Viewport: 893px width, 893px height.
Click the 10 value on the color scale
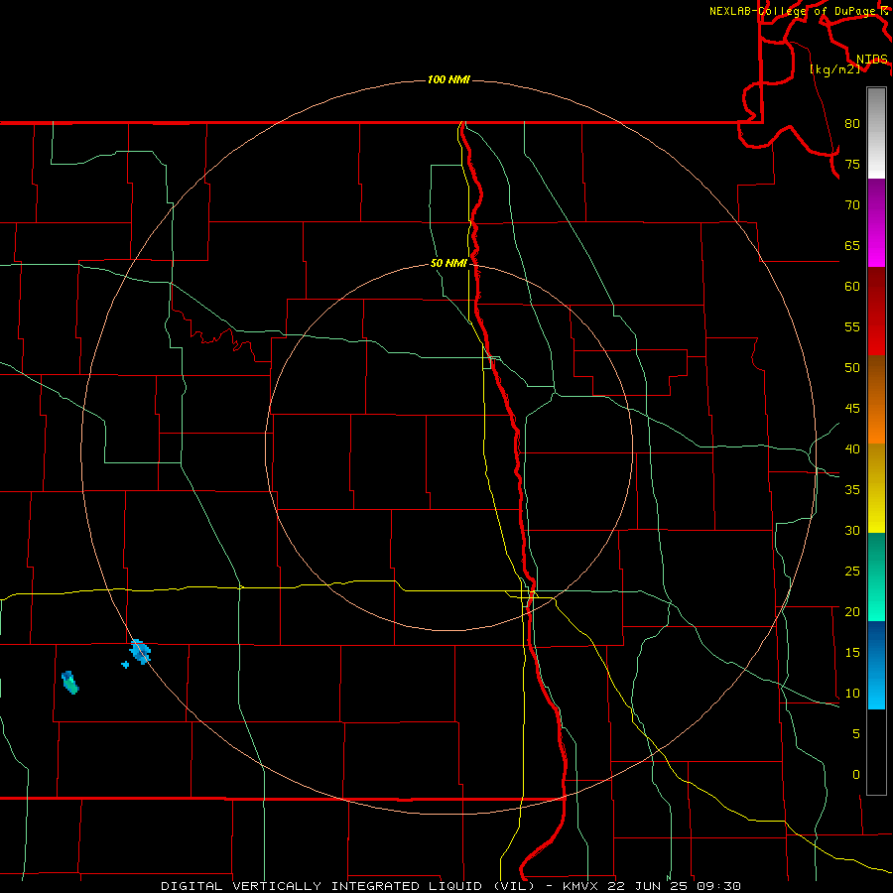[x=852, y=694]
